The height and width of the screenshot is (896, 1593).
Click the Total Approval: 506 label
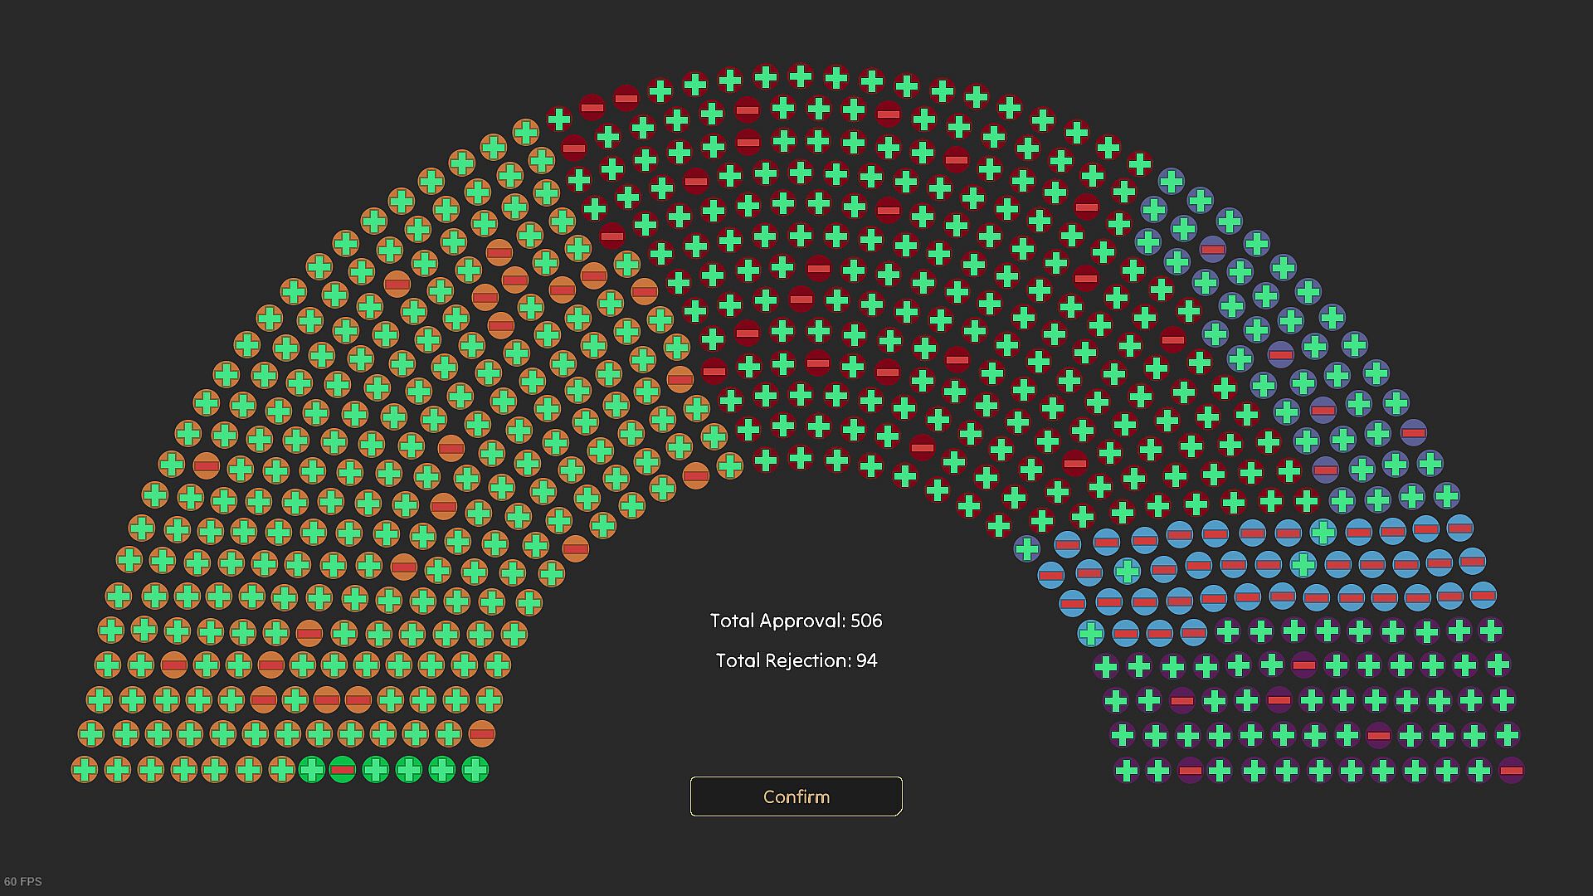[796, 621]
